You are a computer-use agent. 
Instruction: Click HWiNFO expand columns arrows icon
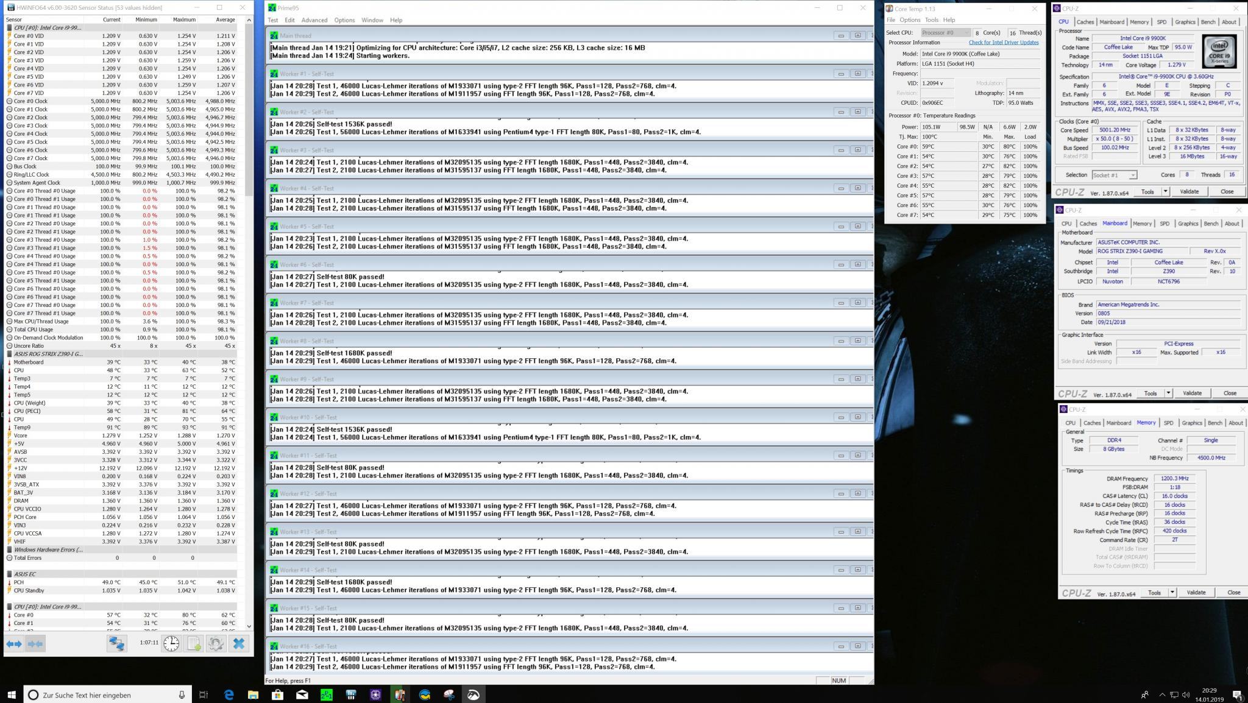click(14, 643)
